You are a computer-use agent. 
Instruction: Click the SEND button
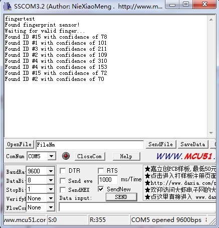[x=121, y=197]
